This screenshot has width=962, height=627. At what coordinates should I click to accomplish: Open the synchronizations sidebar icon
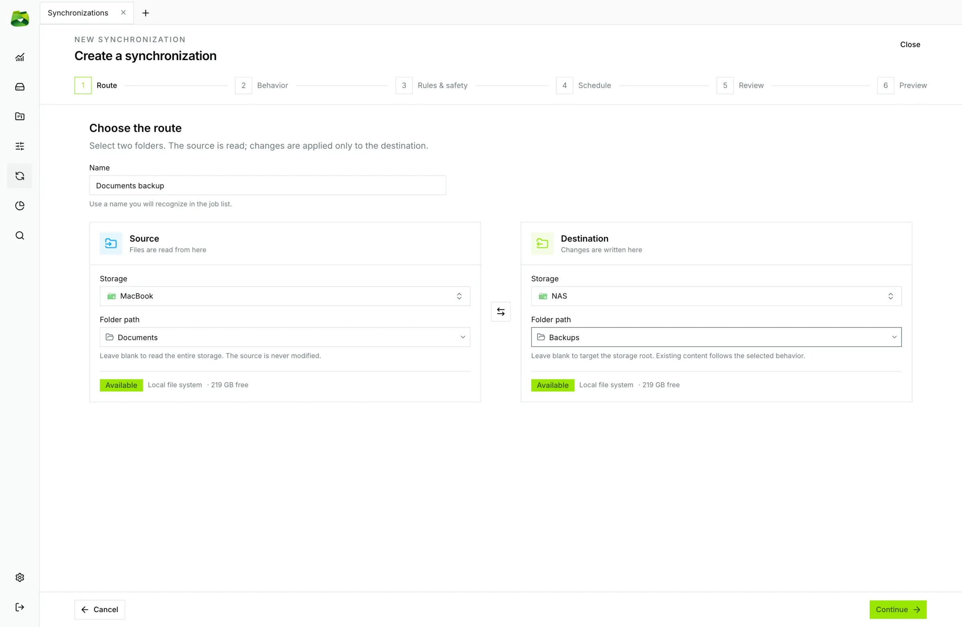[20, 176]
